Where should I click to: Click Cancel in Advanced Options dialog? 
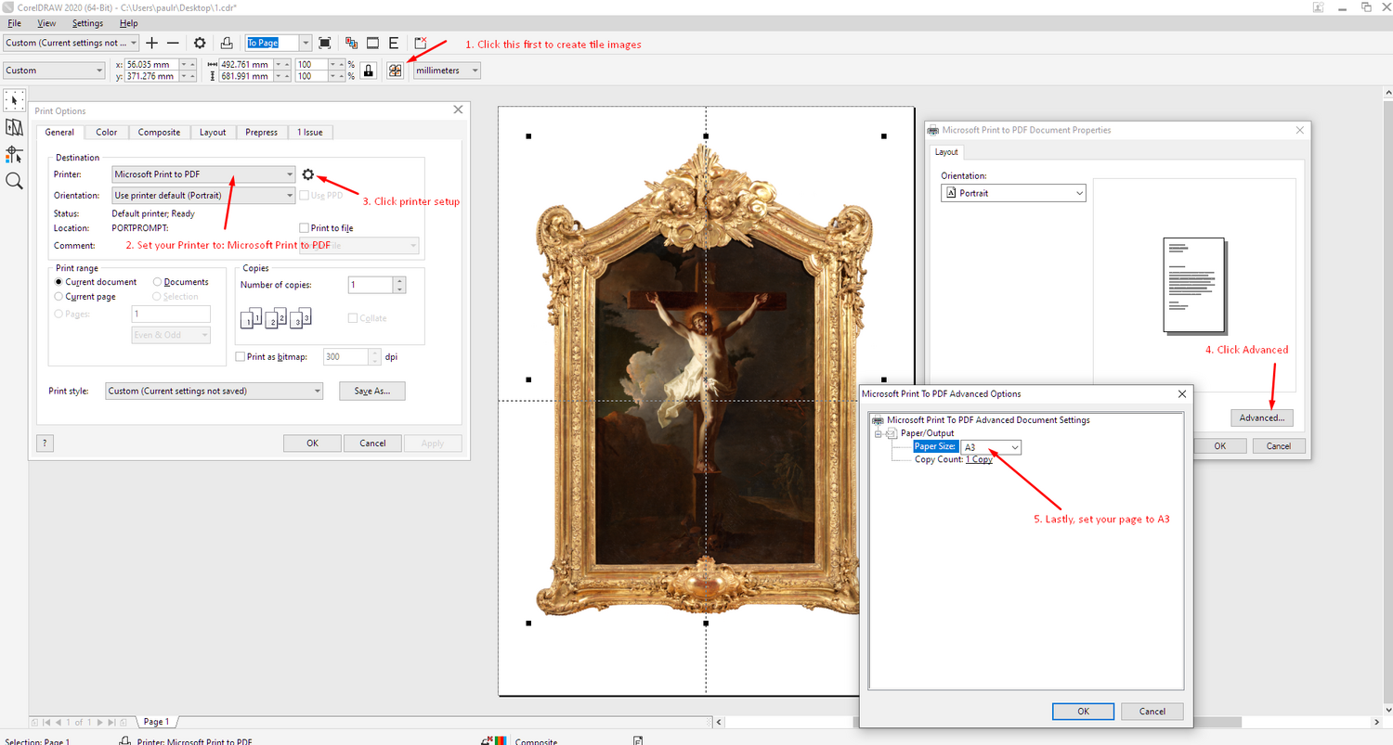tap(1152, 712)
